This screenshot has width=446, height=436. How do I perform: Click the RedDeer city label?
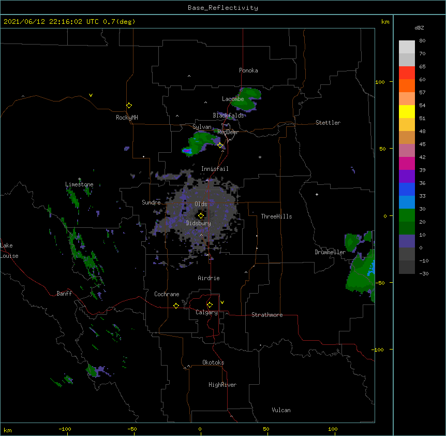[228, 132]
